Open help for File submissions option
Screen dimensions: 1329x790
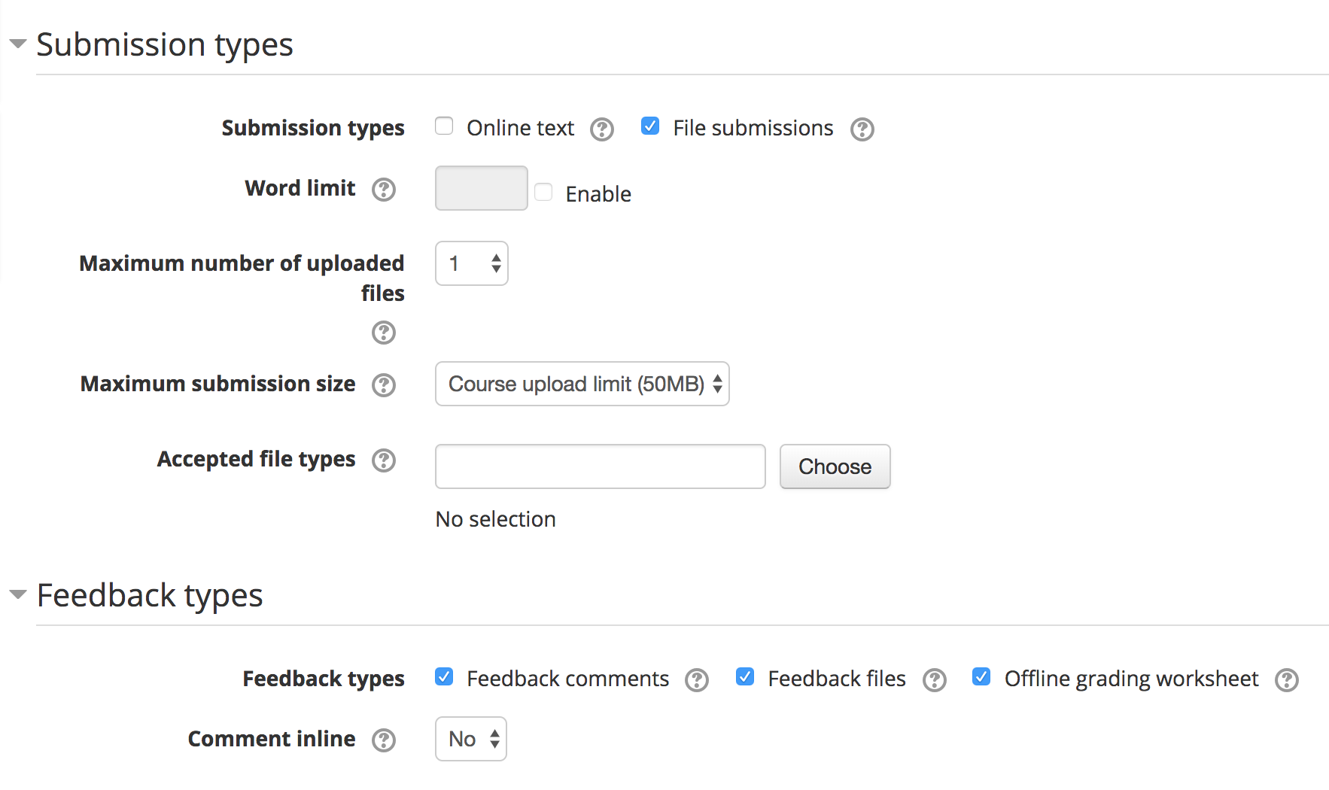[x=862, y=129]
